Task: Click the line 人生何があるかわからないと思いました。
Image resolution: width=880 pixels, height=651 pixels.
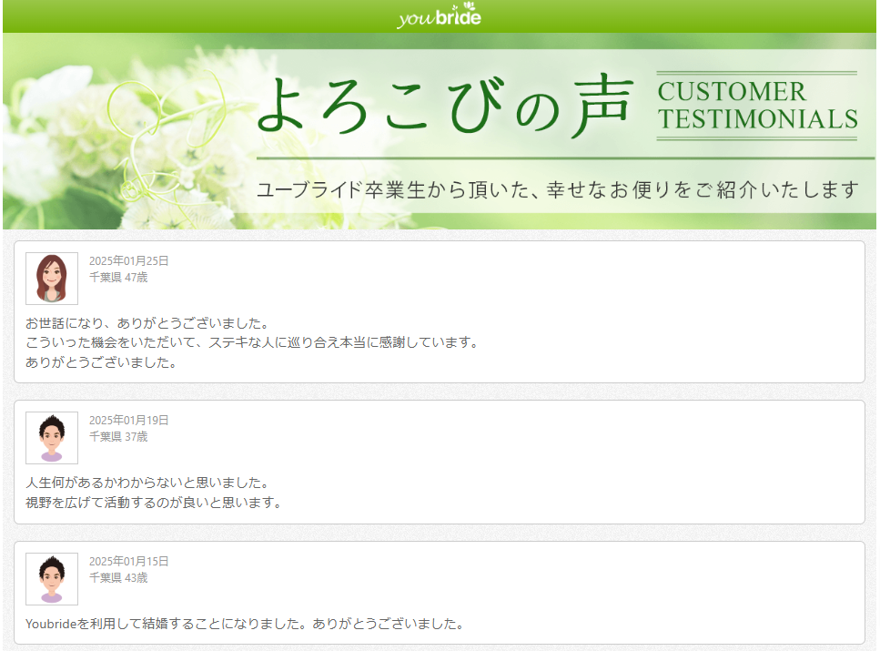Action: coord(148,483)
